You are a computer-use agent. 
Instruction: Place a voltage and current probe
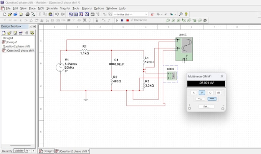[x=189, y=20]
